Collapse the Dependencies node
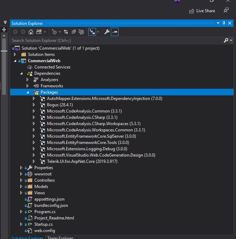 (x=21, y=73)
